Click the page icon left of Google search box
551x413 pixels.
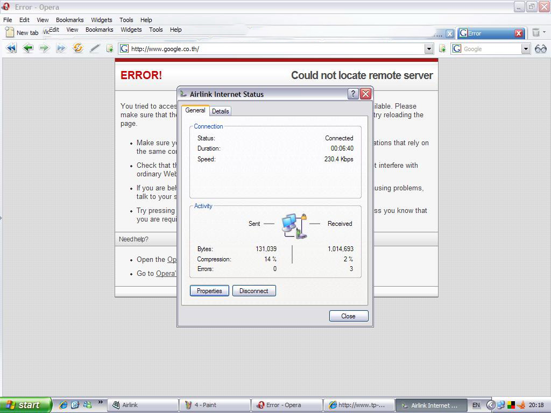442,48
